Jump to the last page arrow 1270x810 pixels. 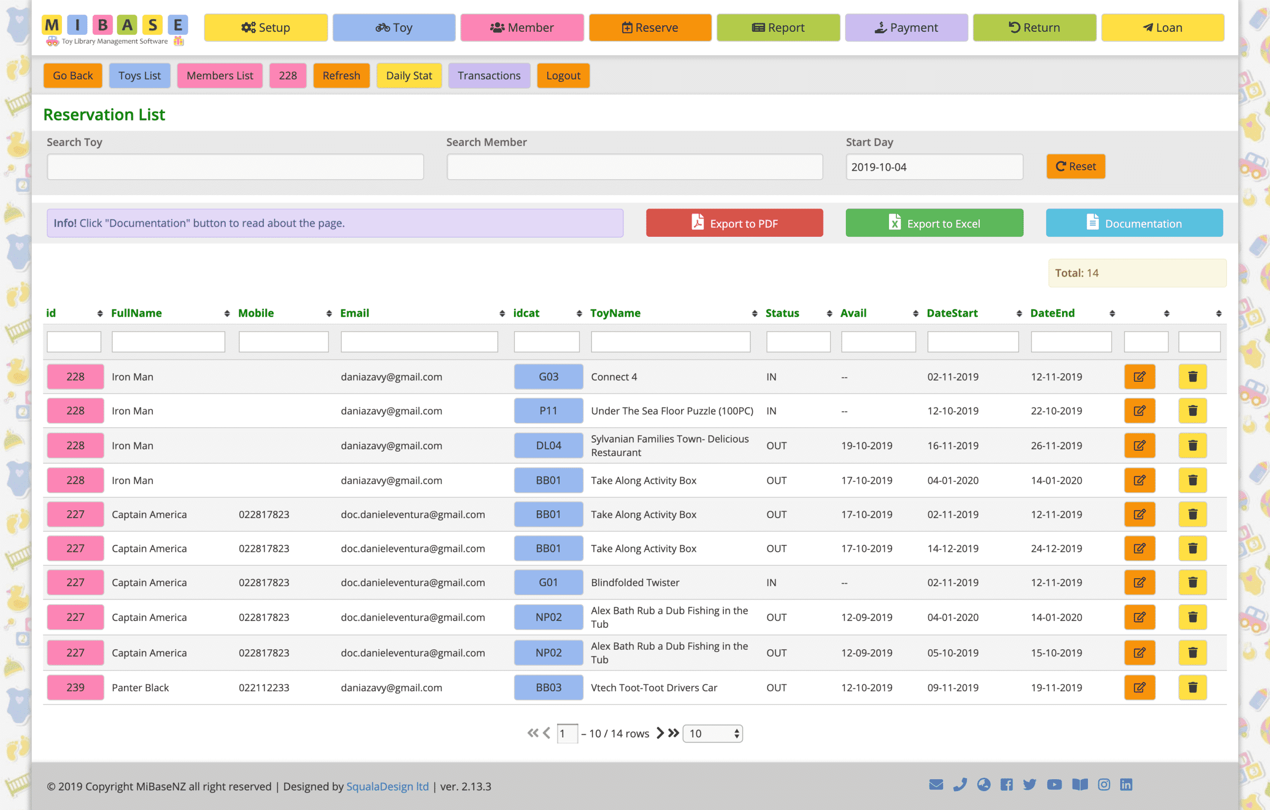click(x=674, y=733)
